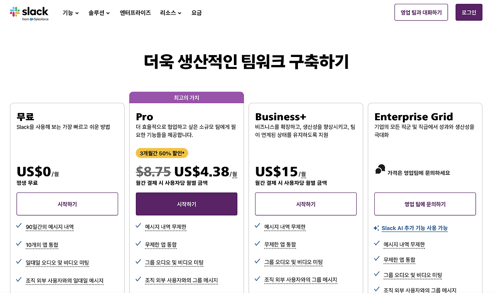This screenshot has height=293, width=494.
Task: Click 시작하기 on the 무료 plan
Action: tap(67, 204)
